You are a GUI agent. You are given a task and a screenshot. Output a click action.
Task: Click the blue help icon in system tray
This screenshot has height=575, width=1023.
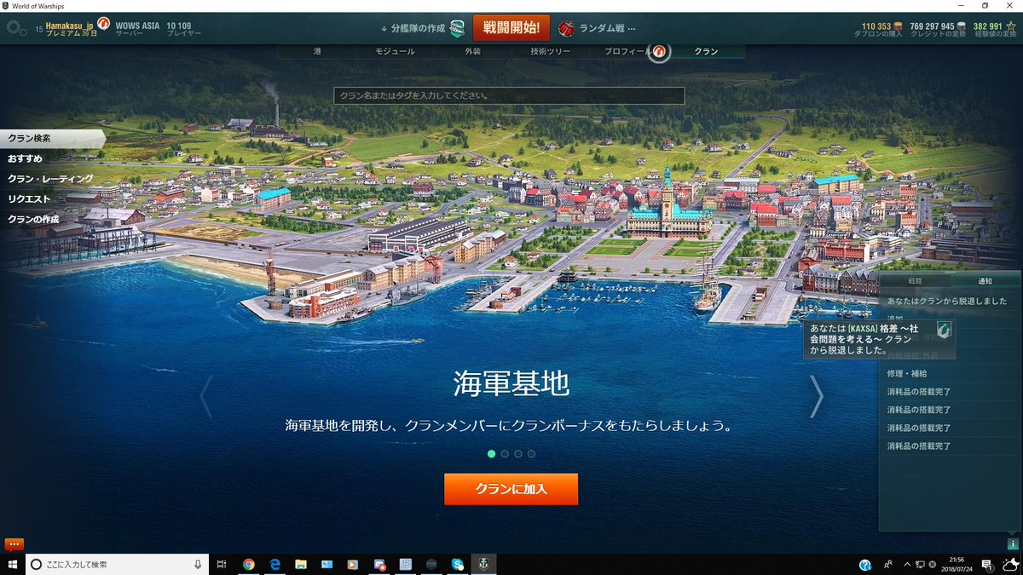[x=865, y=564]
